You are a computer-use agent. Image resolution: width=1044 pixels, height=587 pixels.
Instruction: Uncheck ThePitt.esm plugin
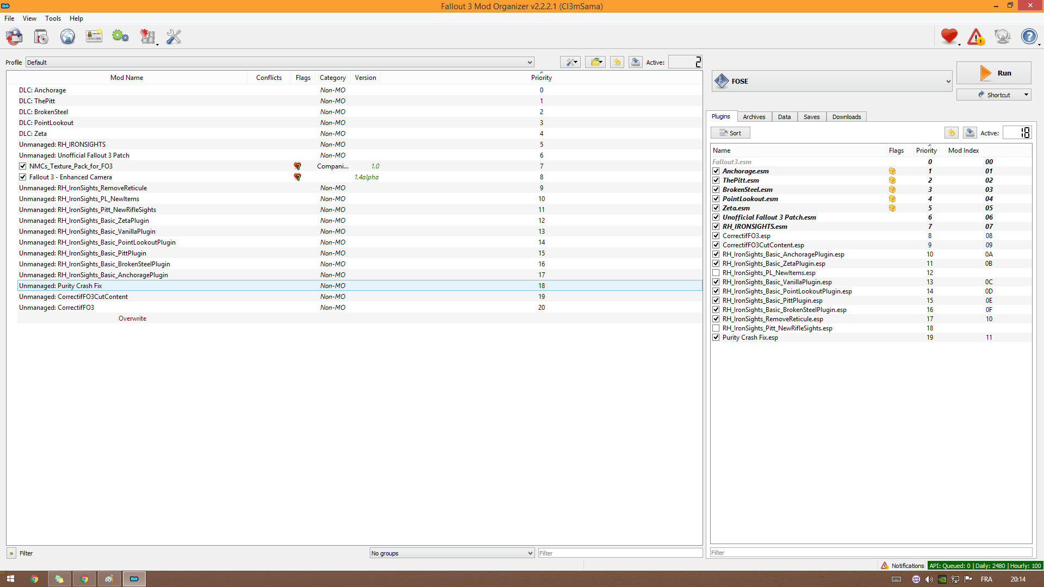(716, 180)
